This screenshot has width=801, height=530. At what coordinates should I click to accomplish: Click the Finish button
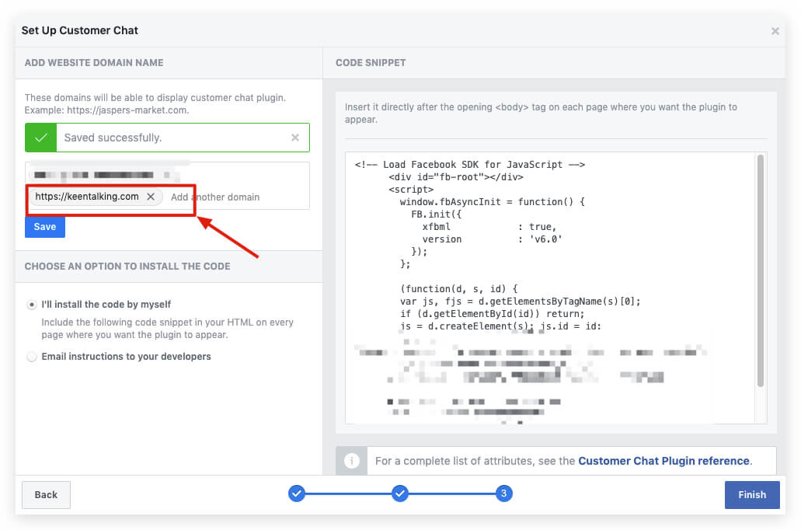pyautogui.click(x=751, y=495)
